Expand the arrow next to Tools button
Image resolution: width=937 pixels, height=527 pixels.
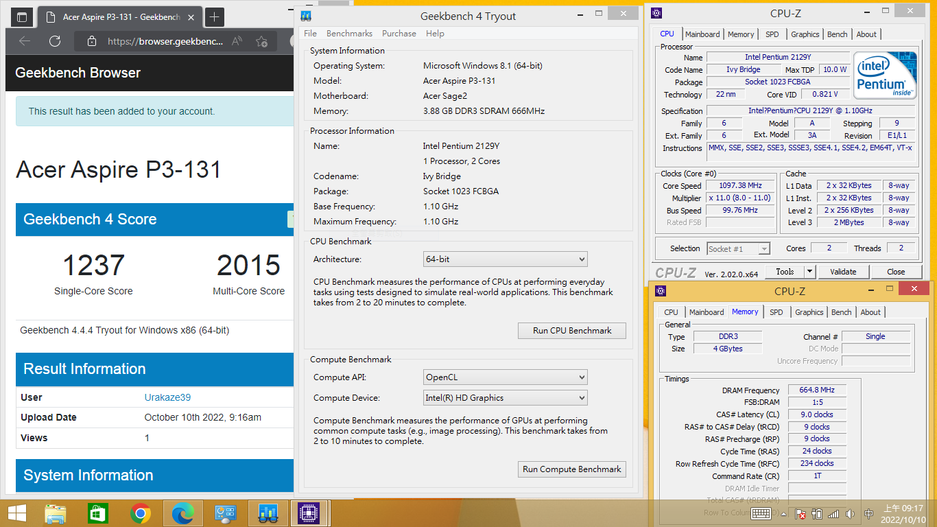point(809,272)
